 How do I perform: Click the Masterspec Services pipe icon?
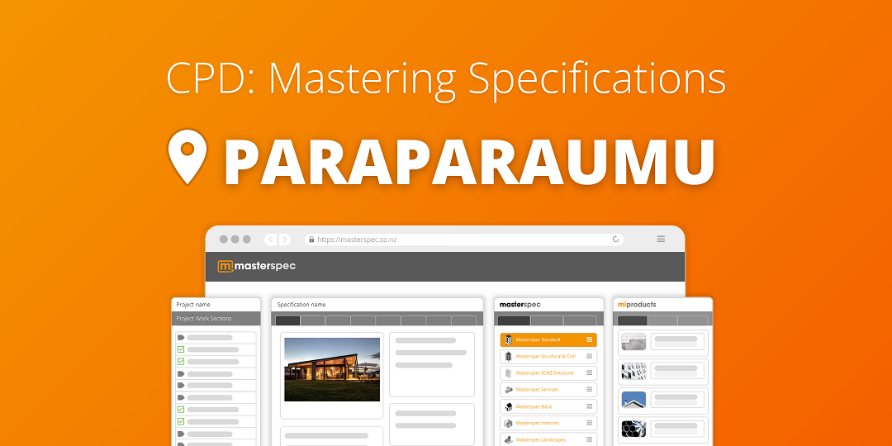[x=508, y=390]
